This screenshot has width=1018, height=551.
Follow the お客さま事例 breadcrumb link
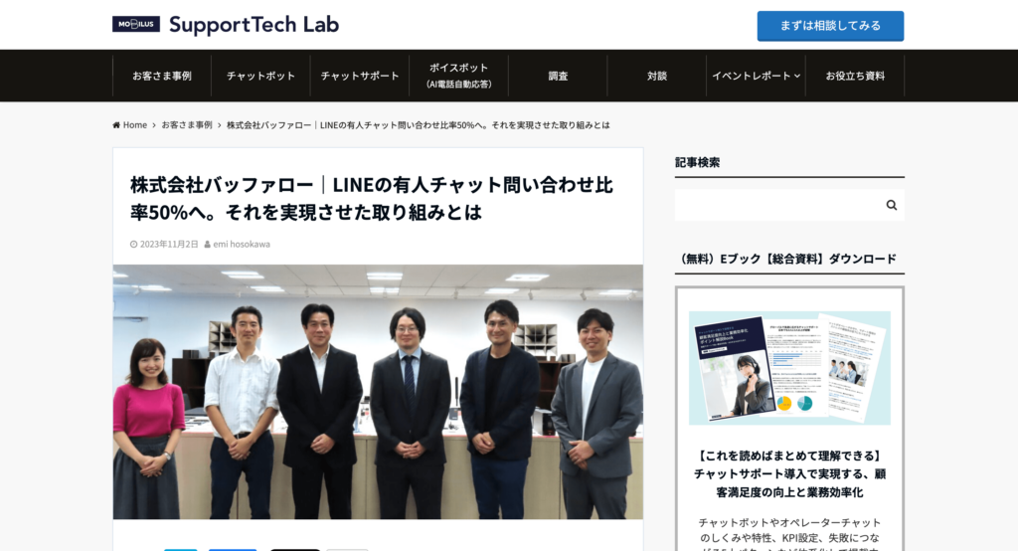tap(187, 125)
